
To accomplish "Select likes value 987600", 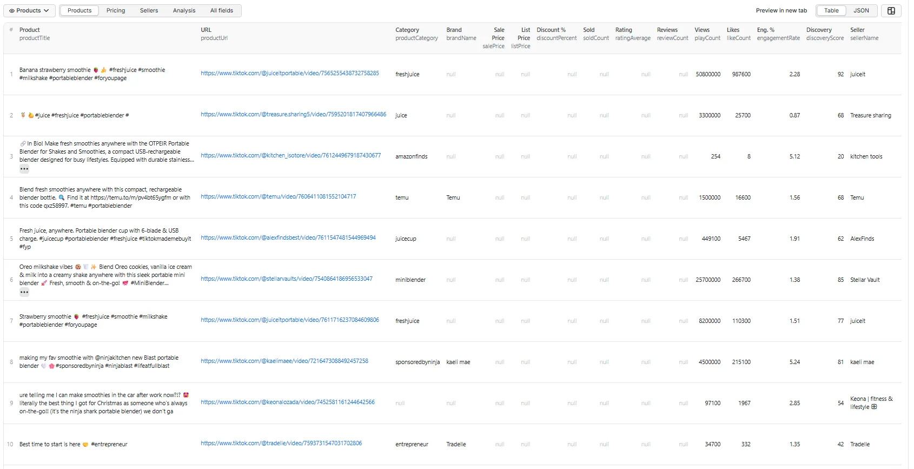I will pyautogui.click(x=741, y=74).
